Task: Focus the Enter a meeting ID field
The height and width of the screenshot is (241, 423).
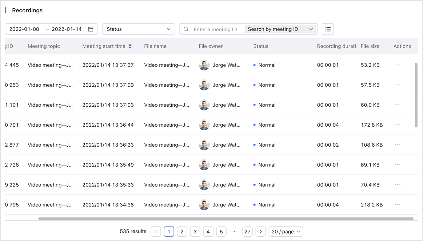Action: point(215,29)
